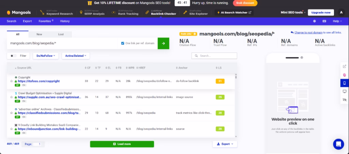This screenshot has height=154, width=349.
Task: Sort by WPR column
Action: (130, 68)
